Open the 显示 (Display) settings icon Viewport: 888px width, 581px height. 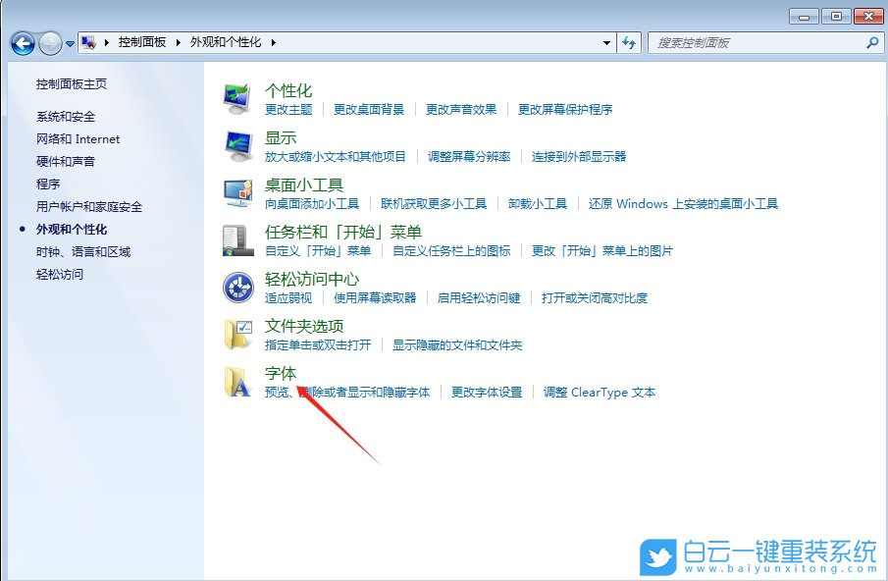236,145
